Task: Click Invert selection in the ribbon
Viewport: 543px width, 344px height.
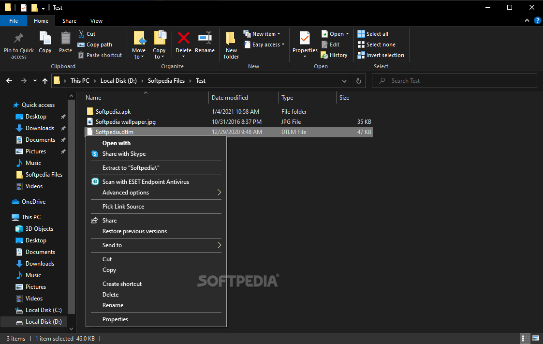Action: [x=381, y=55]
